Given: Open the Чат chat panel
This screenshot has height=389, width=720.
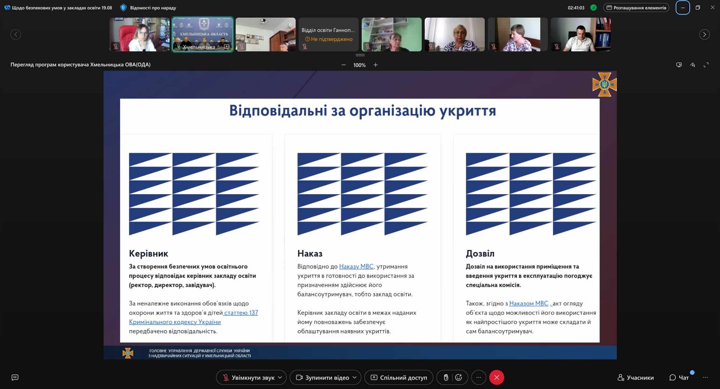Looking at the screenshot, I should pyautogui.click(x=679, y=377).
